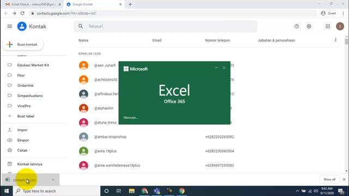
Task: Select the ViralPro label
Action: tap(24, 106)
